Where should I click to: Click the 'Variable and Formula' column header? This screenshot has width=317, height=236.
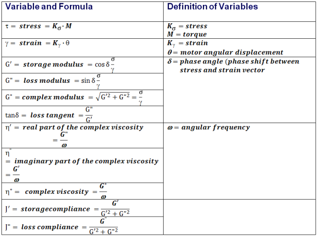pyautogui.click(x=49, y=7)
